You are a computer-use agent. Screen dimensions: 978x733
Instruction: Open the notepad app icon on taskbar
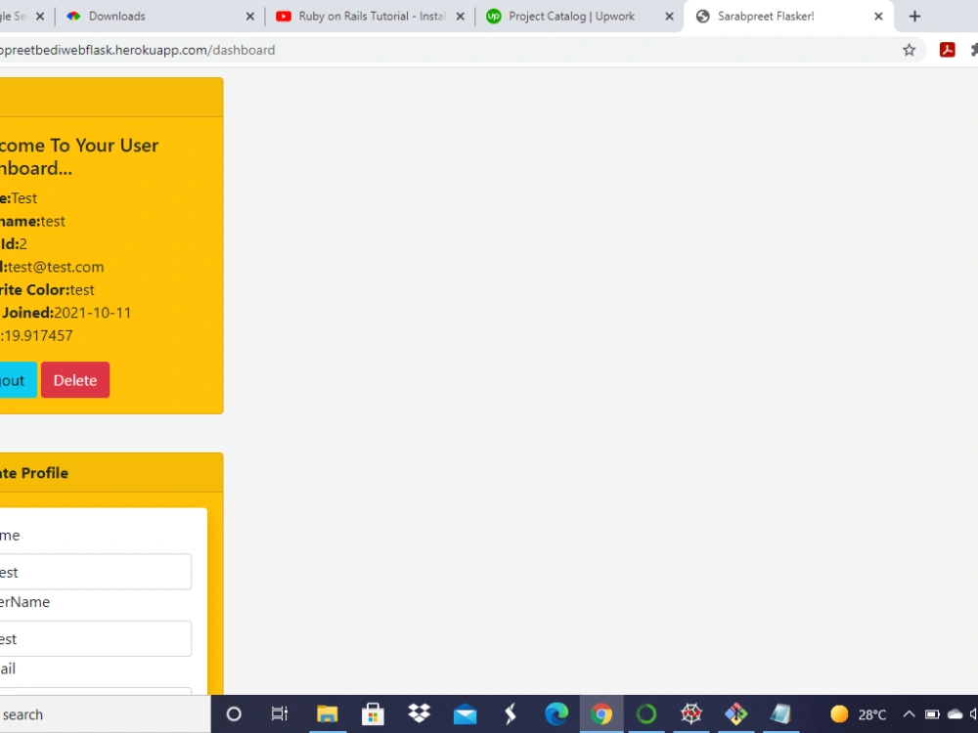[x=780, y=714]
